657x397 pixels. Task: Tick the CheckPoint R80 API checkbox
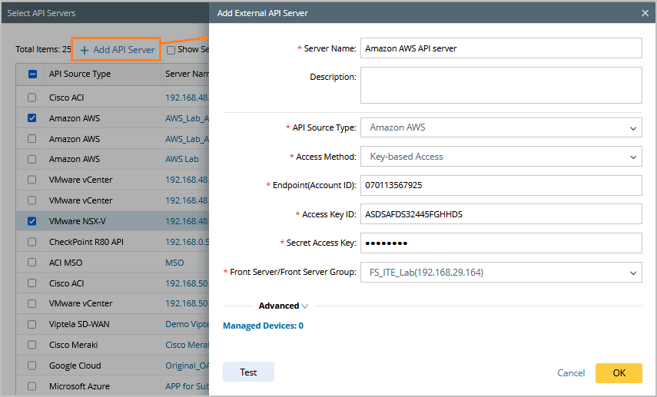(x=32, y=242)
